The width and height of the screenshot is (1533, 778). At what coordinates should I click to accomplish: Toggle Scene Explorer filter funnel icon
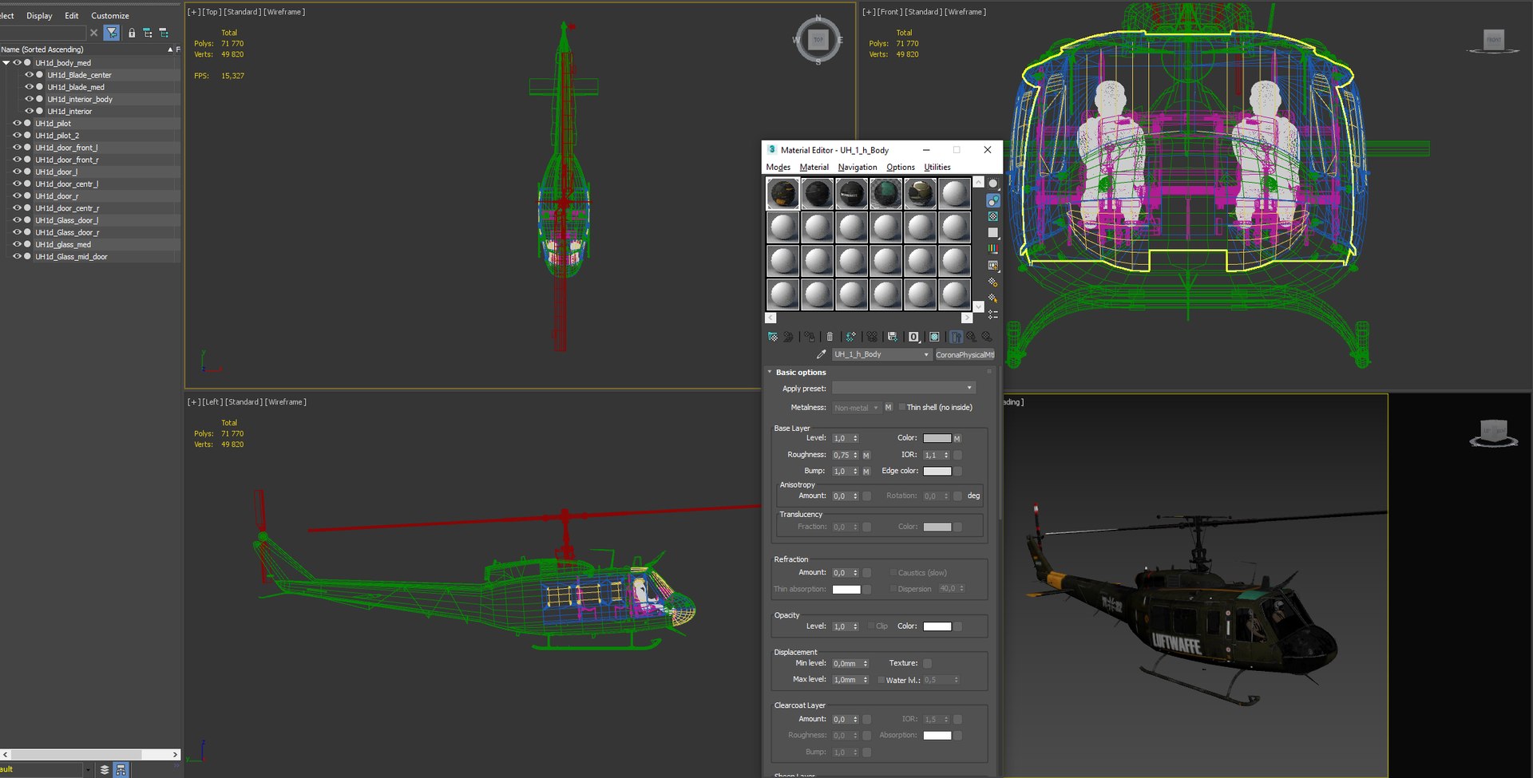pyautogui.click(x=112, y=33)
